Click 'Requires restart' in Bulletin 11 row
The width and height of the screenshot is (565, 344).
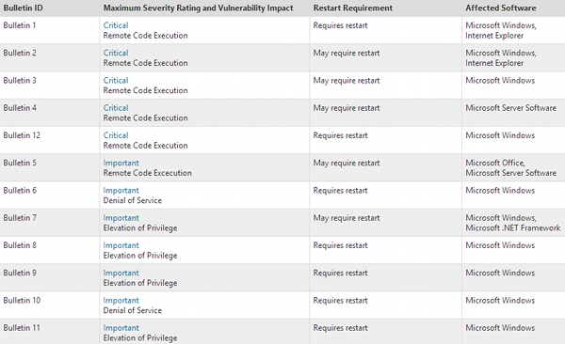340,328
